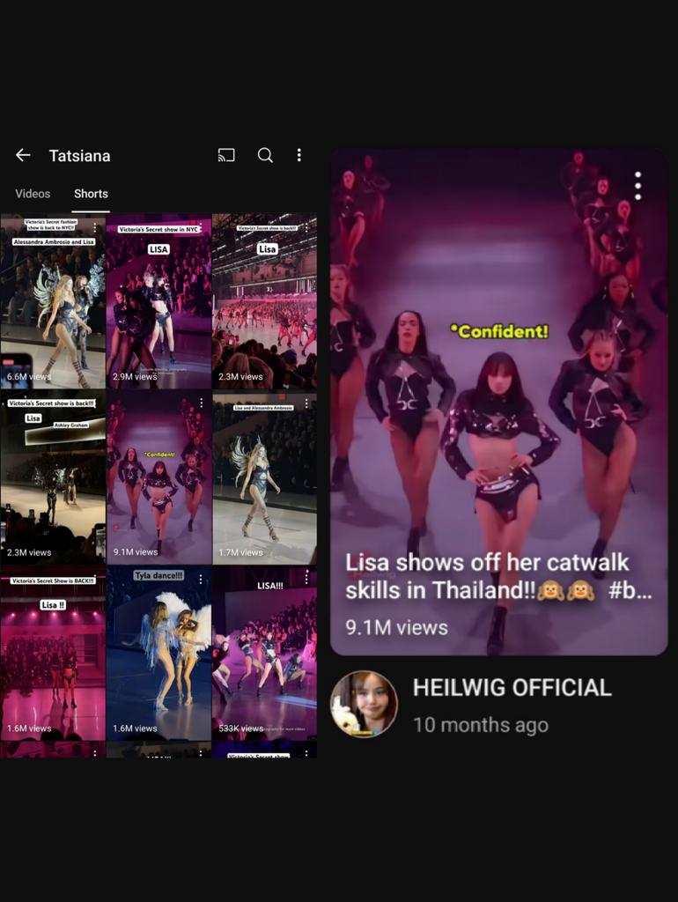Go back using the arrow beside Tatsiana
The width and height of the screenshot is (678, 902).
tap(23, 155)
